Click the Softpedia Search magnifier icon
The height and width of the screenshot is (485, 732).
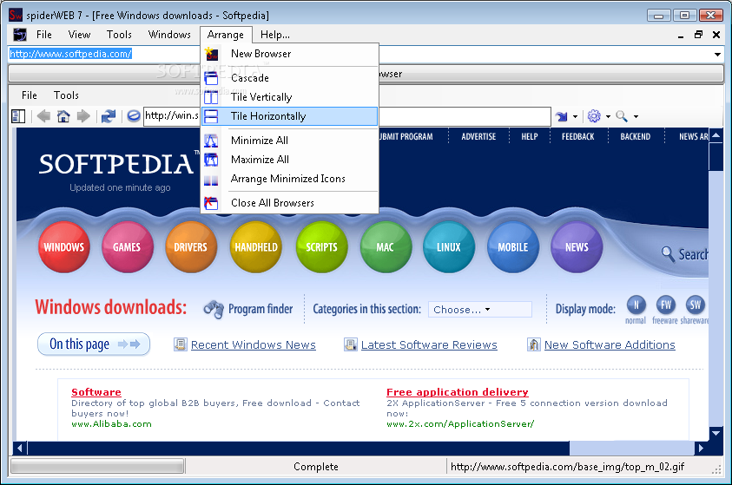[x=668, y=254]
